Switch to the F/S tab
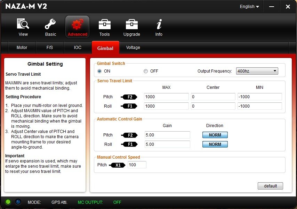297x209 pixels. 50,48
